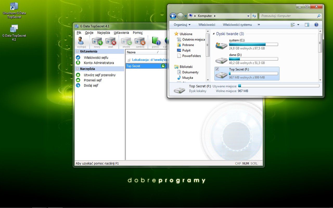
Task: Show more explorer toolbar commands with the chevron
Action: pyautogui.click(x=259, y=25)
